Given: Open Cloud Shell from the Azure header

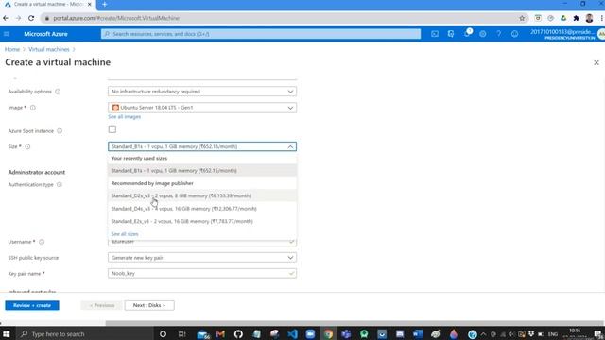Looking at the screenshot, I should [x=435, y=34].
